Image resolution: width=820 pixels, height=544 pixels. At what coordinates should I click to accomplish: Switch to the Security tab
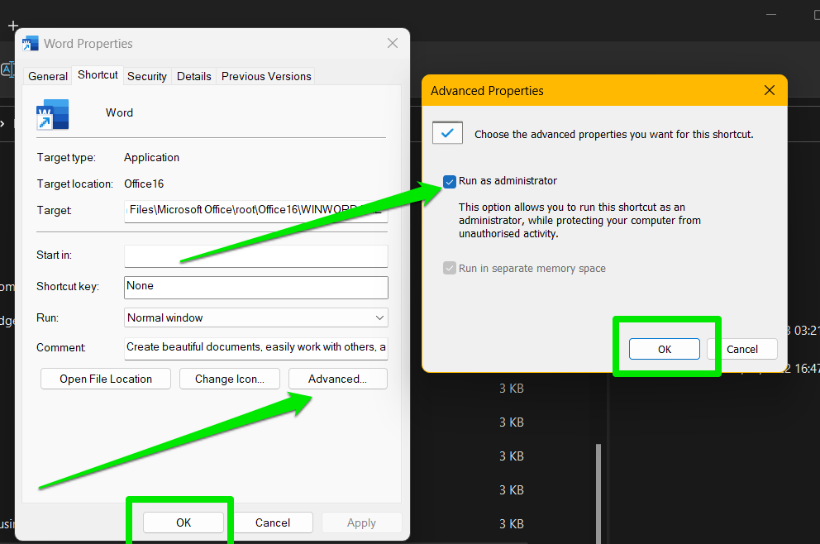click(x=146, y=75)
